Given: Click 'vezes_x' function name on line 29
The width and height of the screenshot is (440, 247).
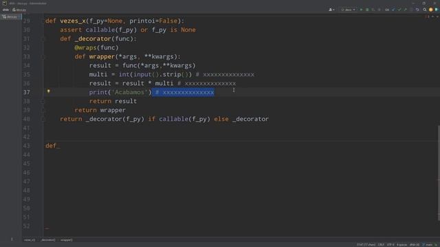Looking at the screenshot, I should pyautogui.click(x=73, y=21).
